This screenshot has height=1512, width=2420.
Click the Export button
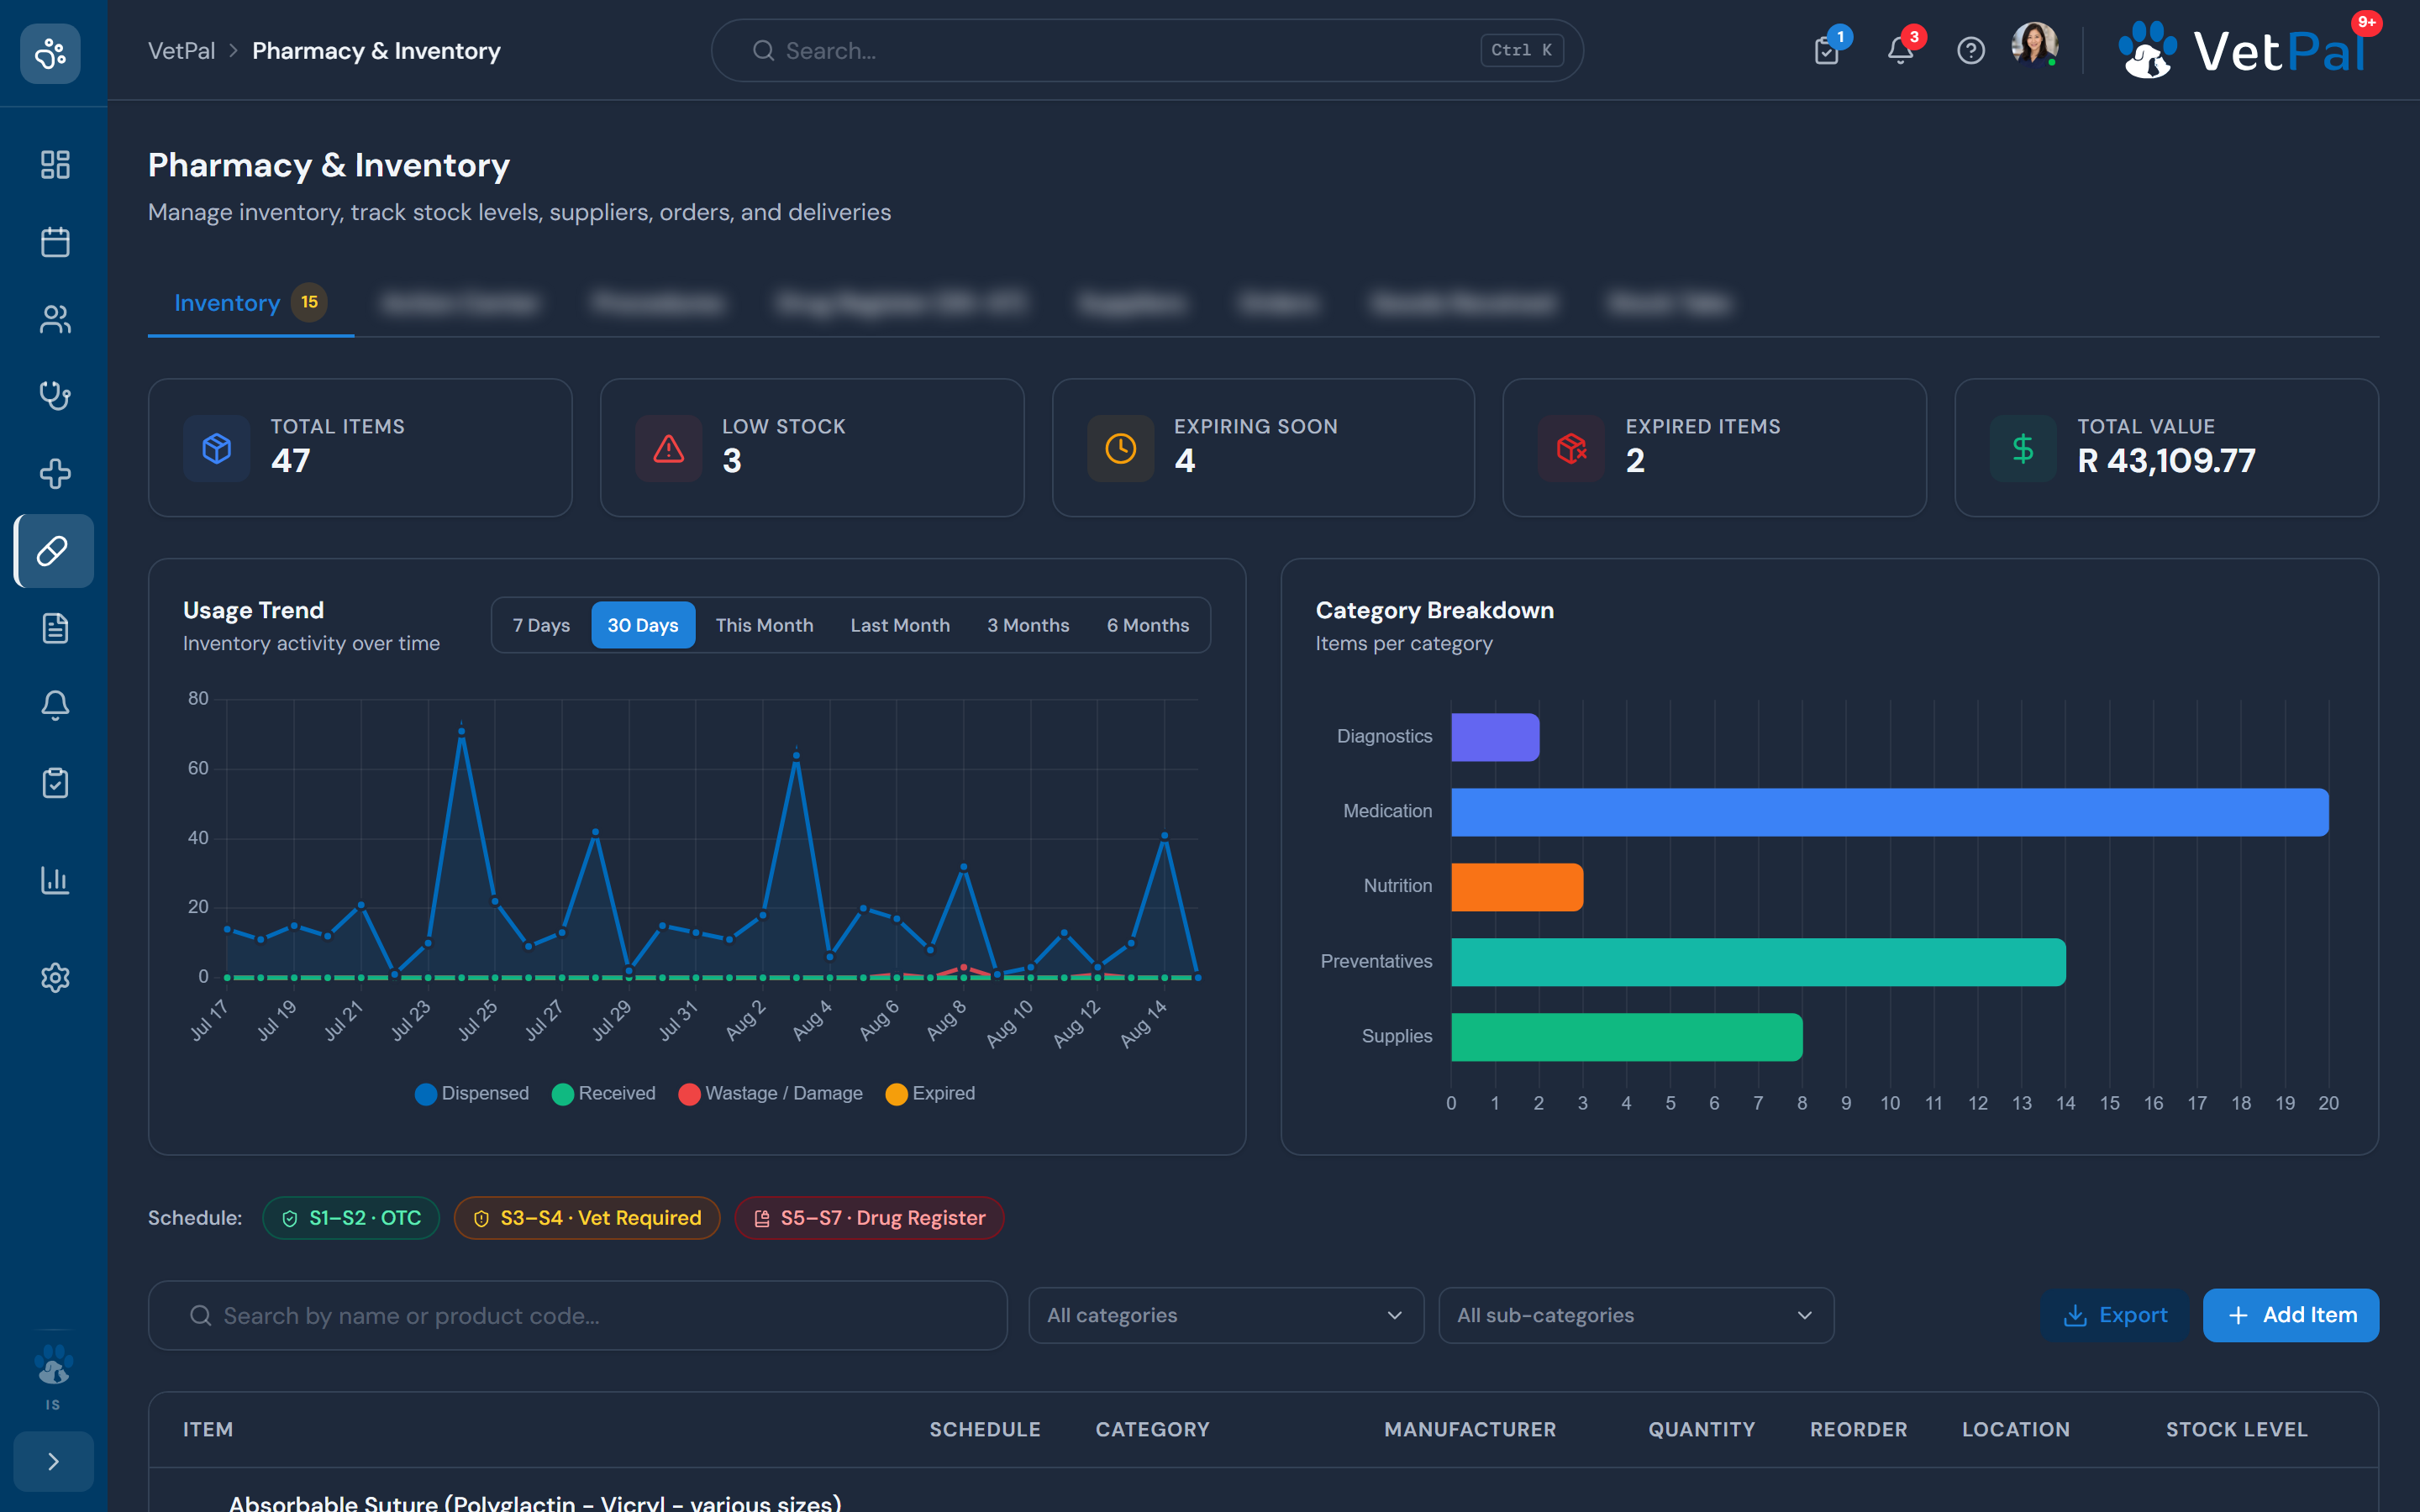click(2115, 1315)
